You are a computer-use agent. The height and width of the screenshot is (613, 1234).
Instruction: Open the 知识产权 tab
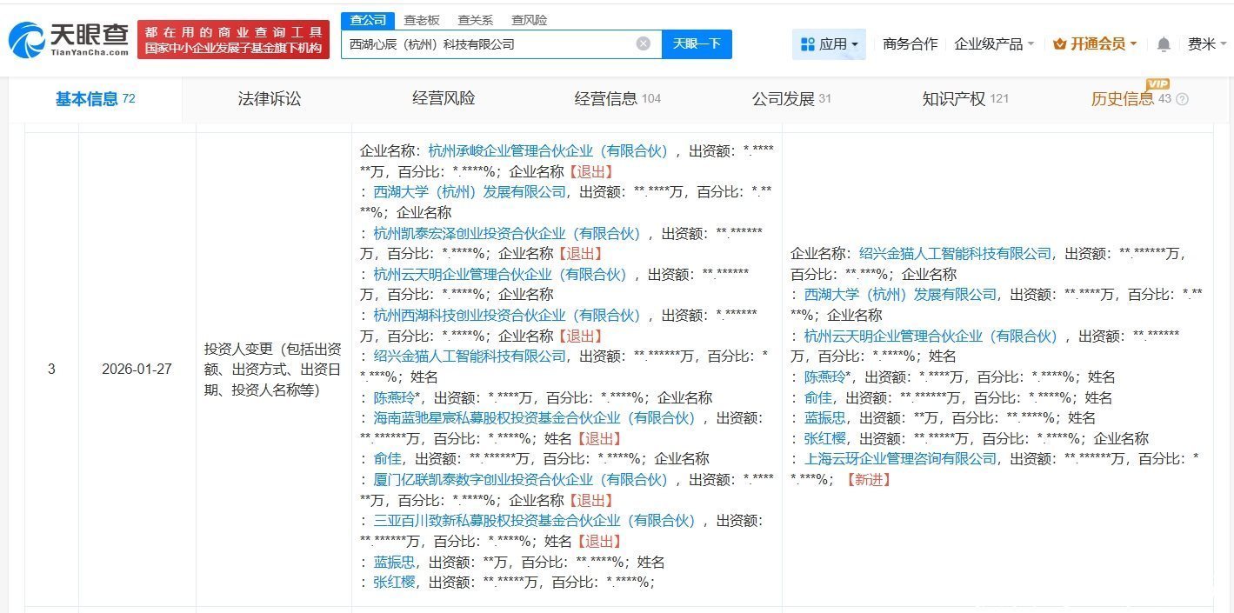[954, 99]
